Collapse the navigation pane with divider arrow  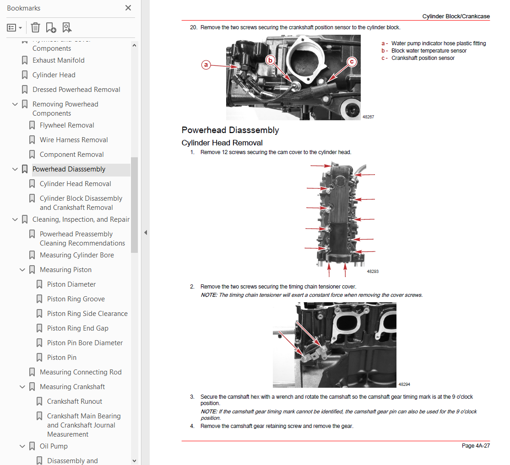146,233
